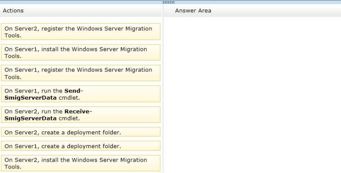Click the splitter grip handle at top
The width and height of the screenshot is (341, 173).
[169, 2]
